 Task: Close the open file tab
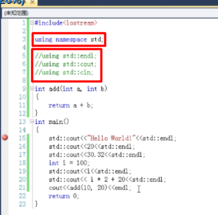tap(32, 2)
